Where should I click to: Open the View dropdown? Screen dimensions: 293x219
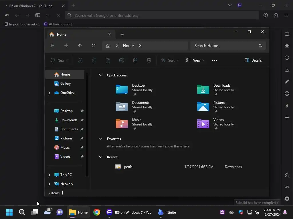tap(195, 60)
